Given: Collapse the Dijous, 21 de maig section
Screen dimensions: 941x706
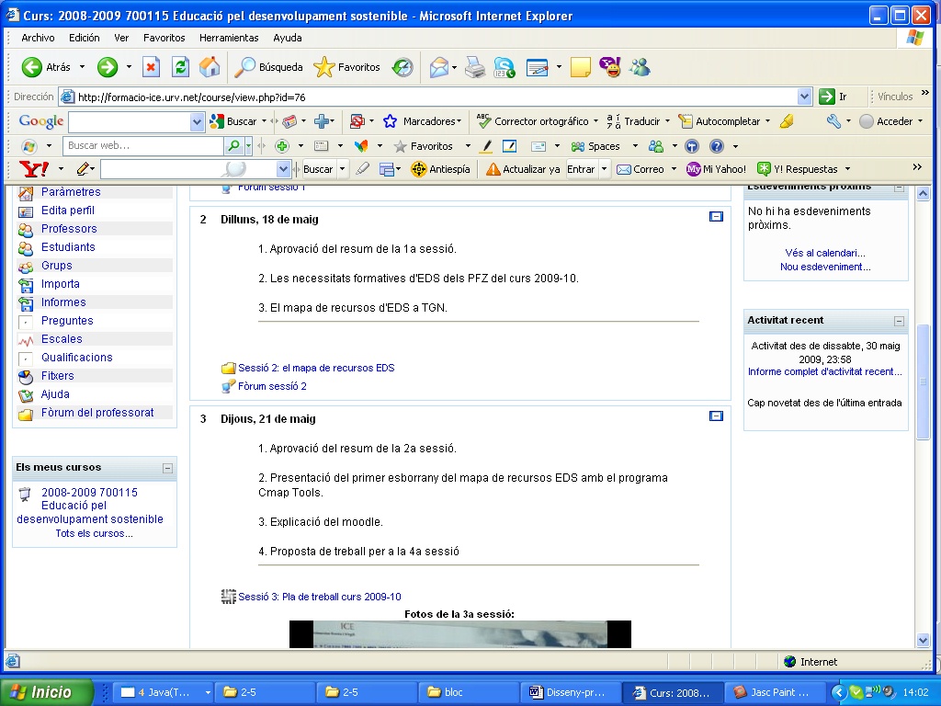Looking at the screenshot, I should pos(716,416).
